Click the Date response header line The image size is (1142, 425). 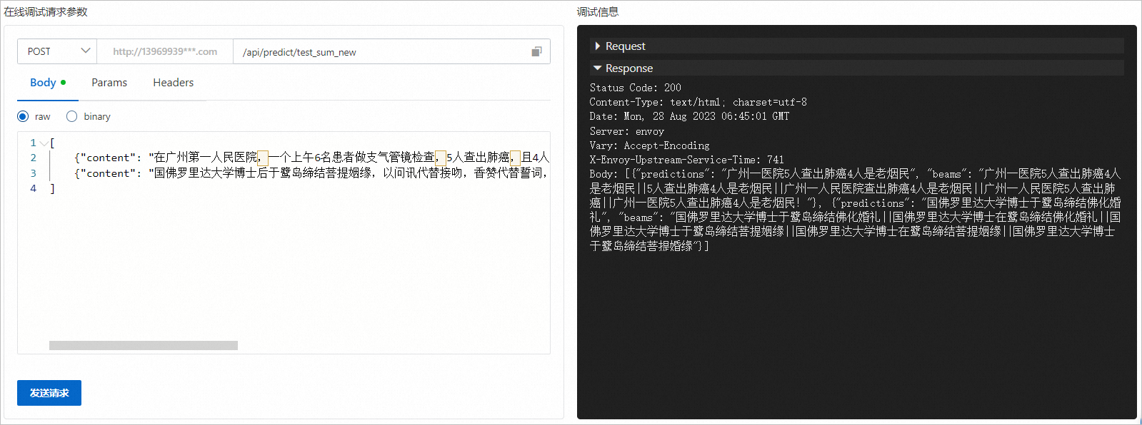(689, 116)
